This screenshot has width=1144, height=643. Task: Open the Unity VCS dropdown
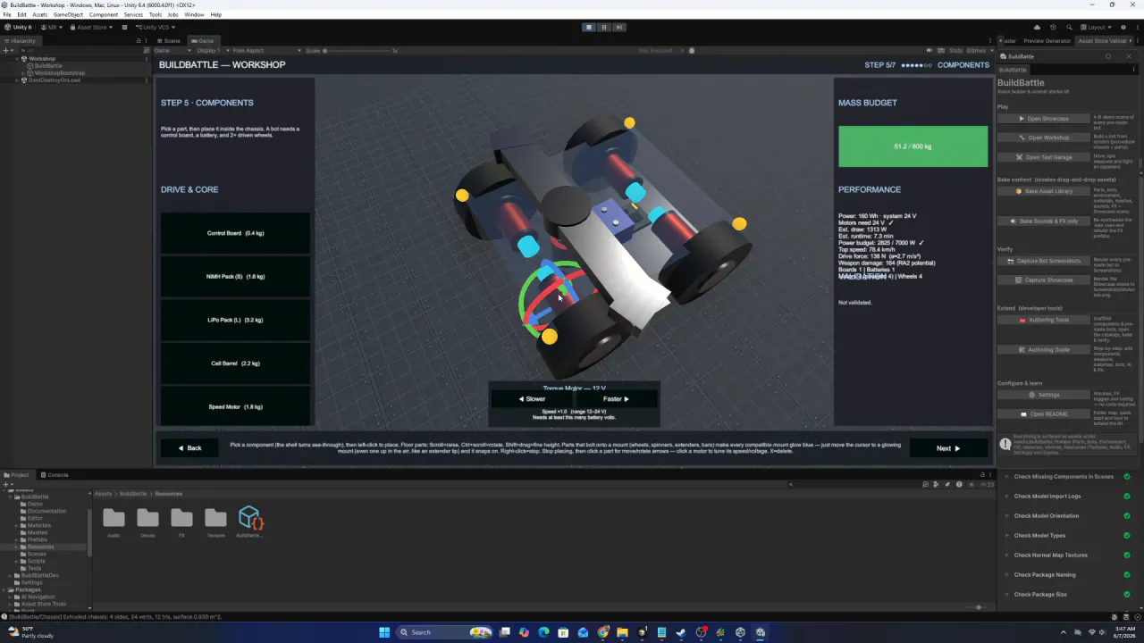point(154,27)
